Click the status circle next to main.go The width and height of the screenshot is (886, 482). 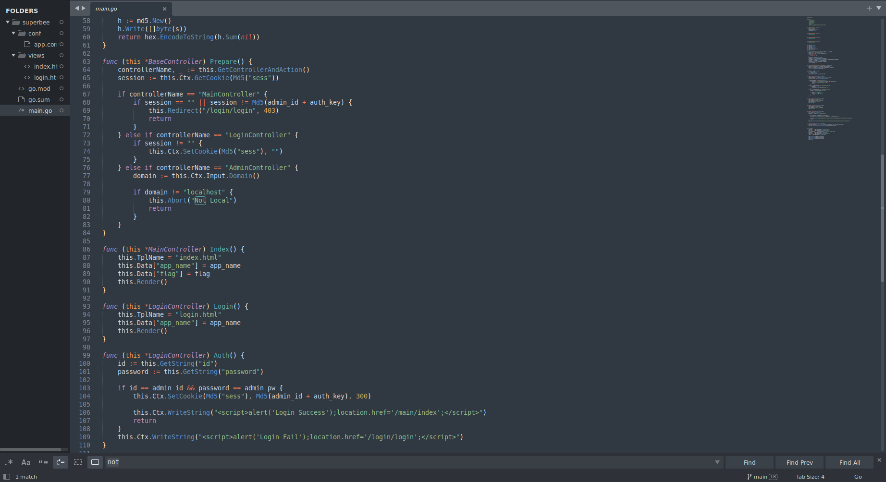tap(62, 110)
